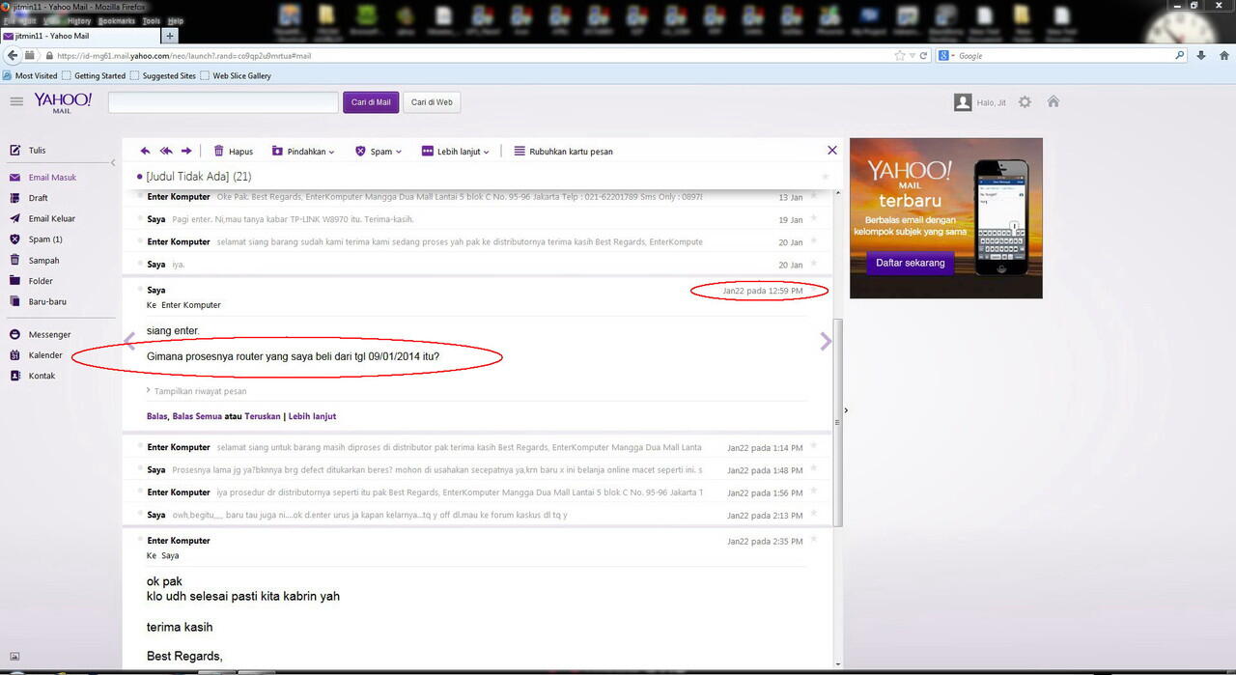This screenshot has height=675, width=1236.
Task: Open the Tools menu
Action: pyautogui.click(x=152, y=20)
